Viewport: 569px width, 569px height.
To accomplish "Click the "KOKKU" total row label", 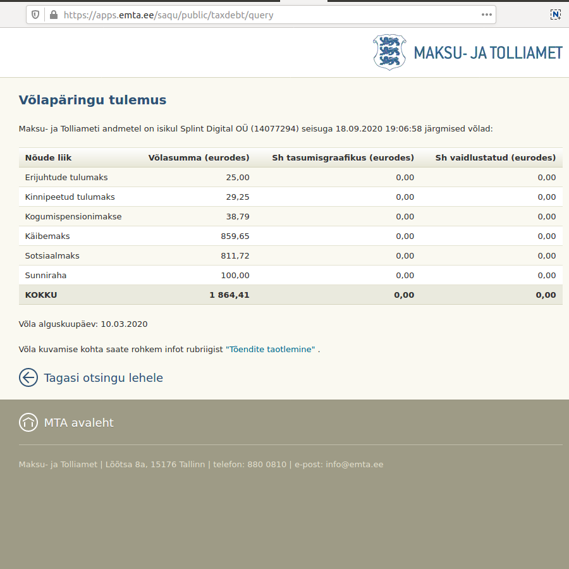I will pos(41,295).
